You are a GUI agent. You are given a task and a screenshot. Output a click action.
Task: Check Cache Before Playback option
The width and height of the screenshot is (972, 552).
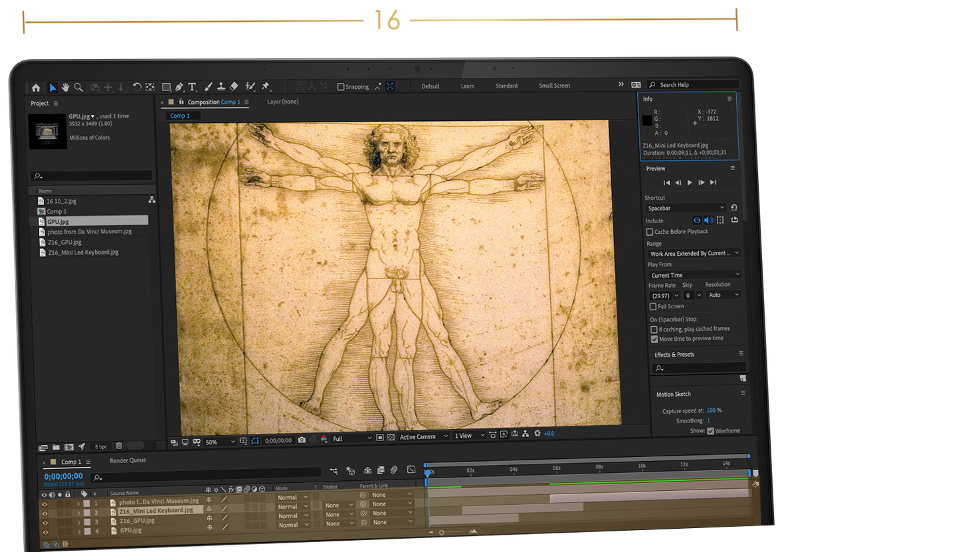[x=650, y=232]
